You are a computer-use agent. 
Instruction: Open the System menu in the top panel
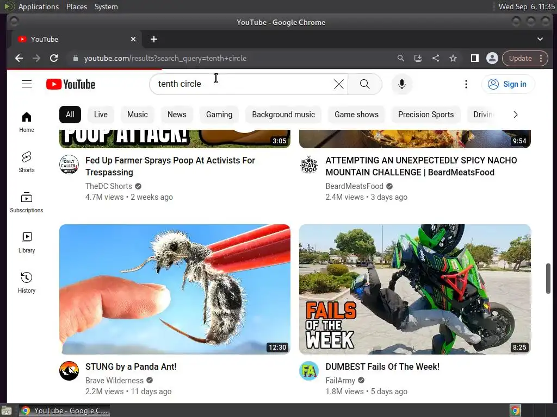coord(106,7)
